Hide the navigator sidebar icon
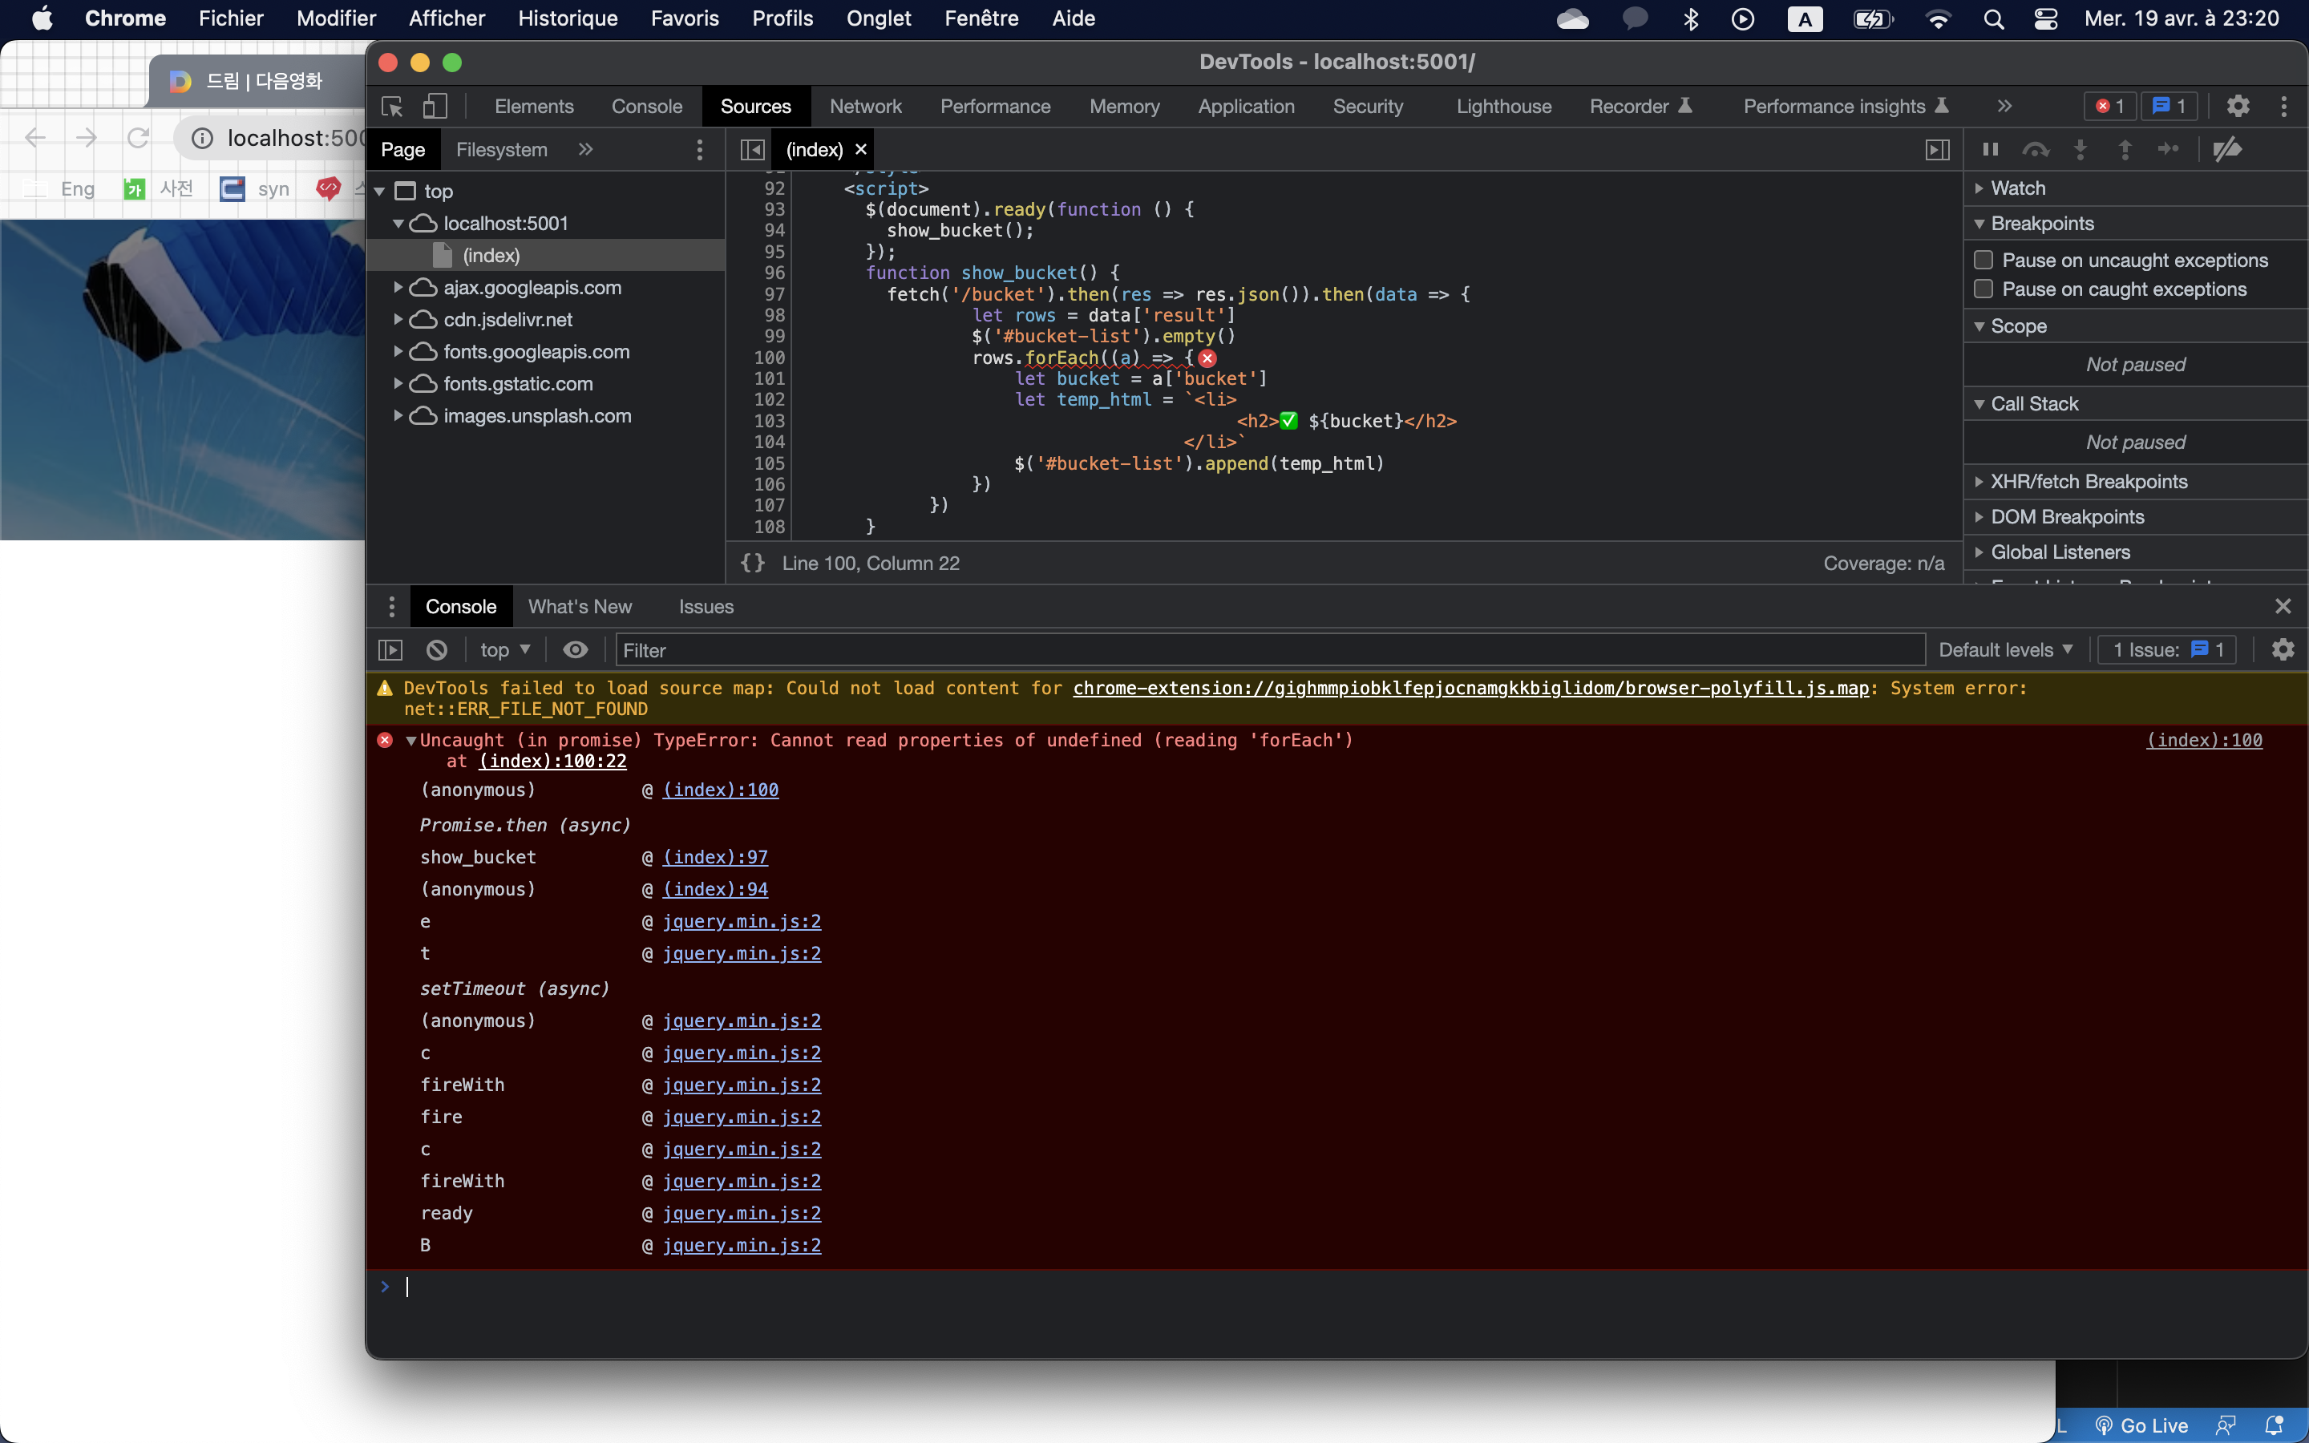The height and width of the screenshot is (1443, 2309). pyautogui.click(x=752, y=149)
